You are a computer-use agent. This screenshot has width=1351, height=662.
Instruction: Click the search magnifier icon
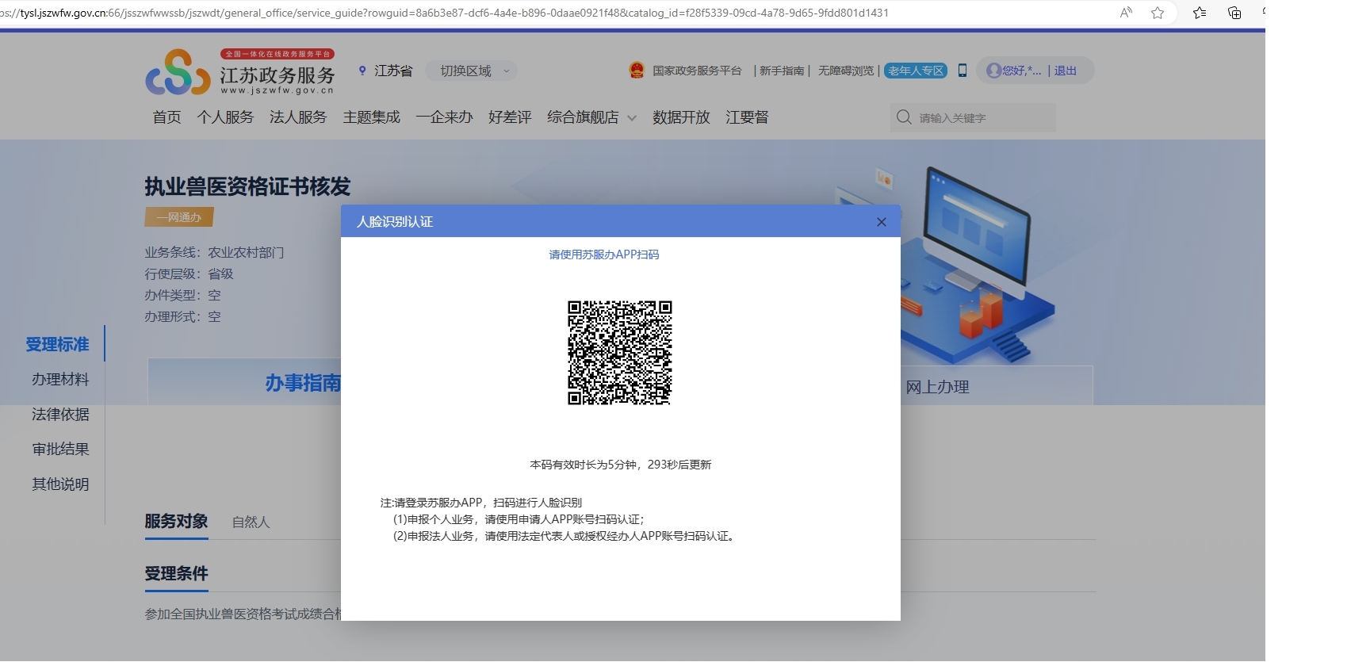tap(904, 117)
